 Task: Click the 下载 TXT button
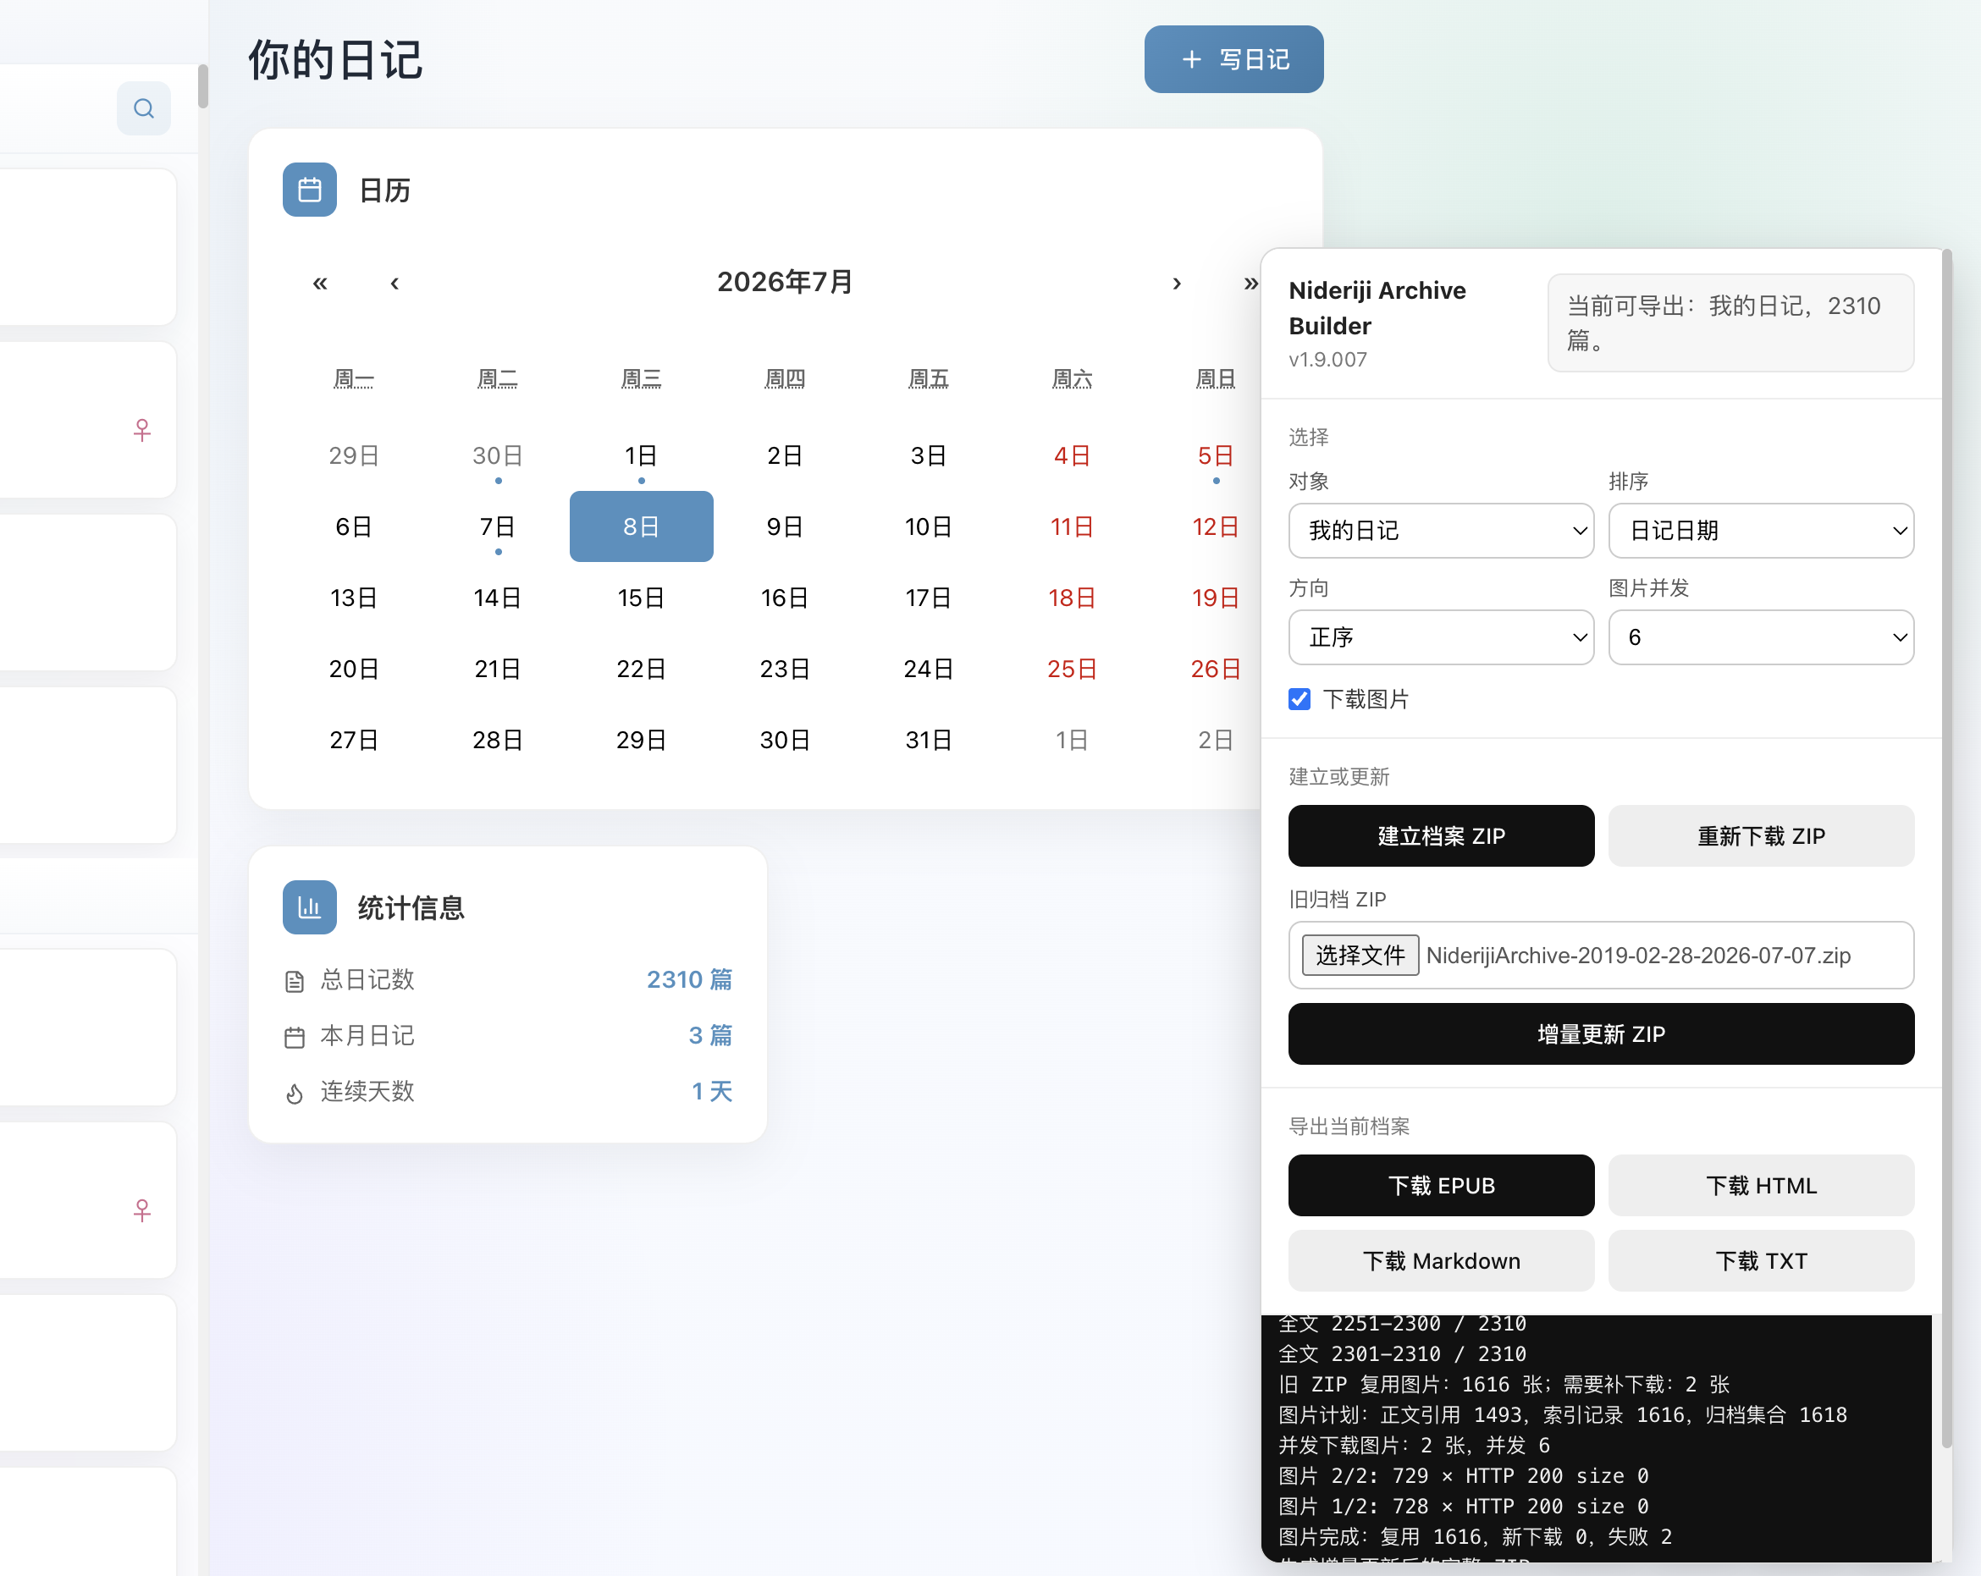point(1761,1260)
